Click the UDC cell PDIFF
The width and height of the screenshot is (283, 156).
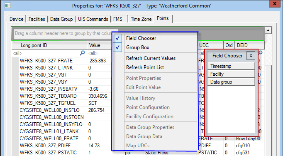[x=205, y=145]
